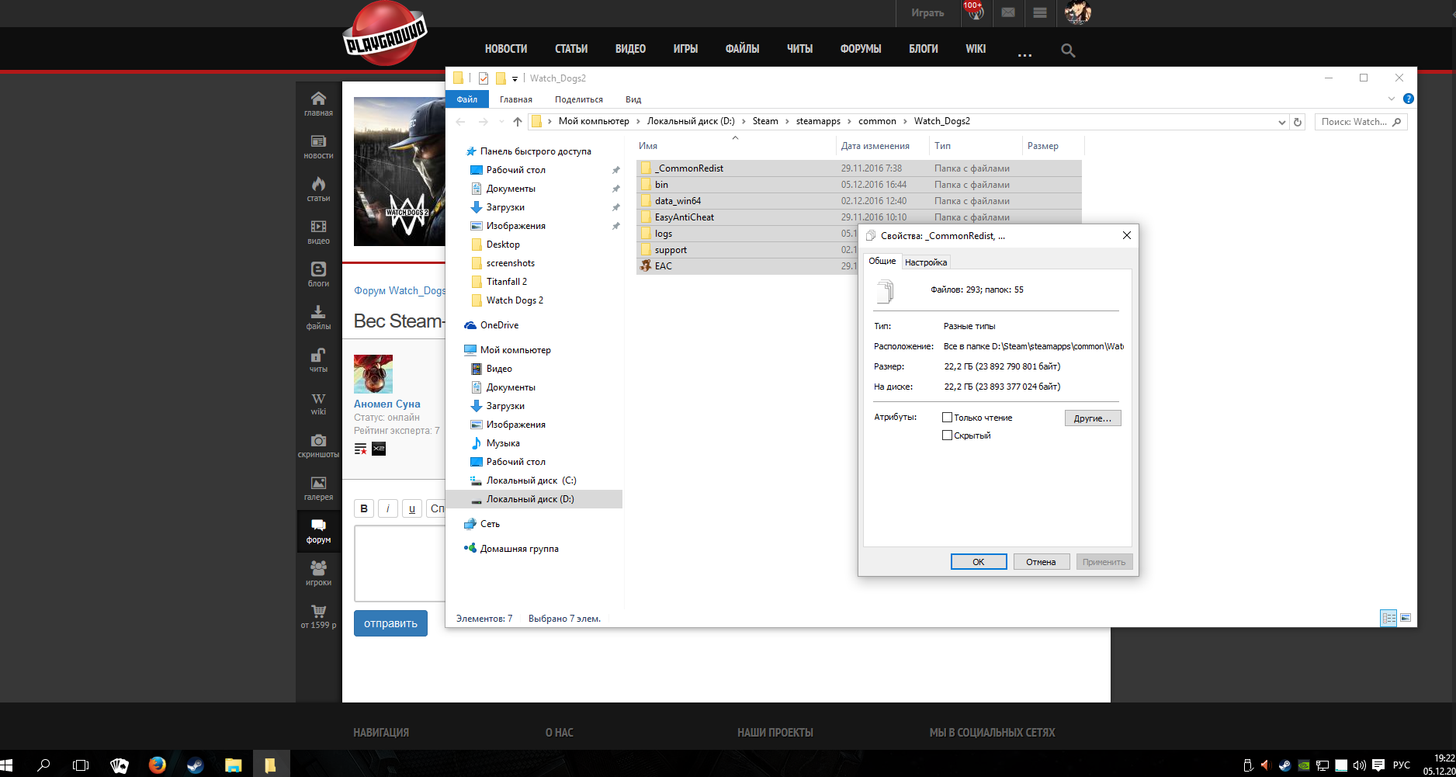Open Firefox from the taskbar
This screenshot has height=777, width=1456.
click(158, 765)
